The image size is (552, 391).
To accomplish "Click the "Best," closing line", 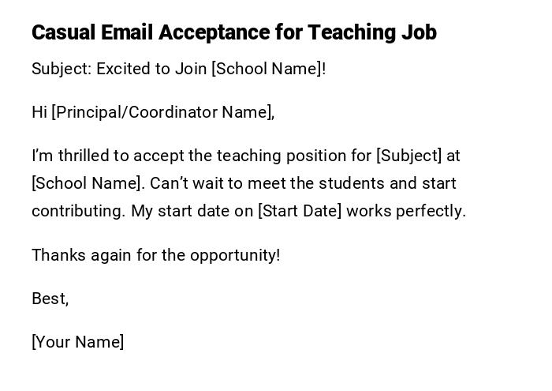I will click(x=50, y=299).
